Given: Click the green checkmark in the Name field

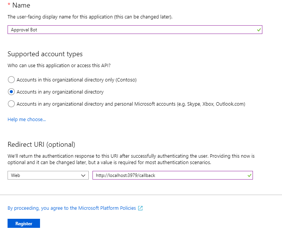Looking at the screenshot, I should pyautogui.click(x=259, y=30).
